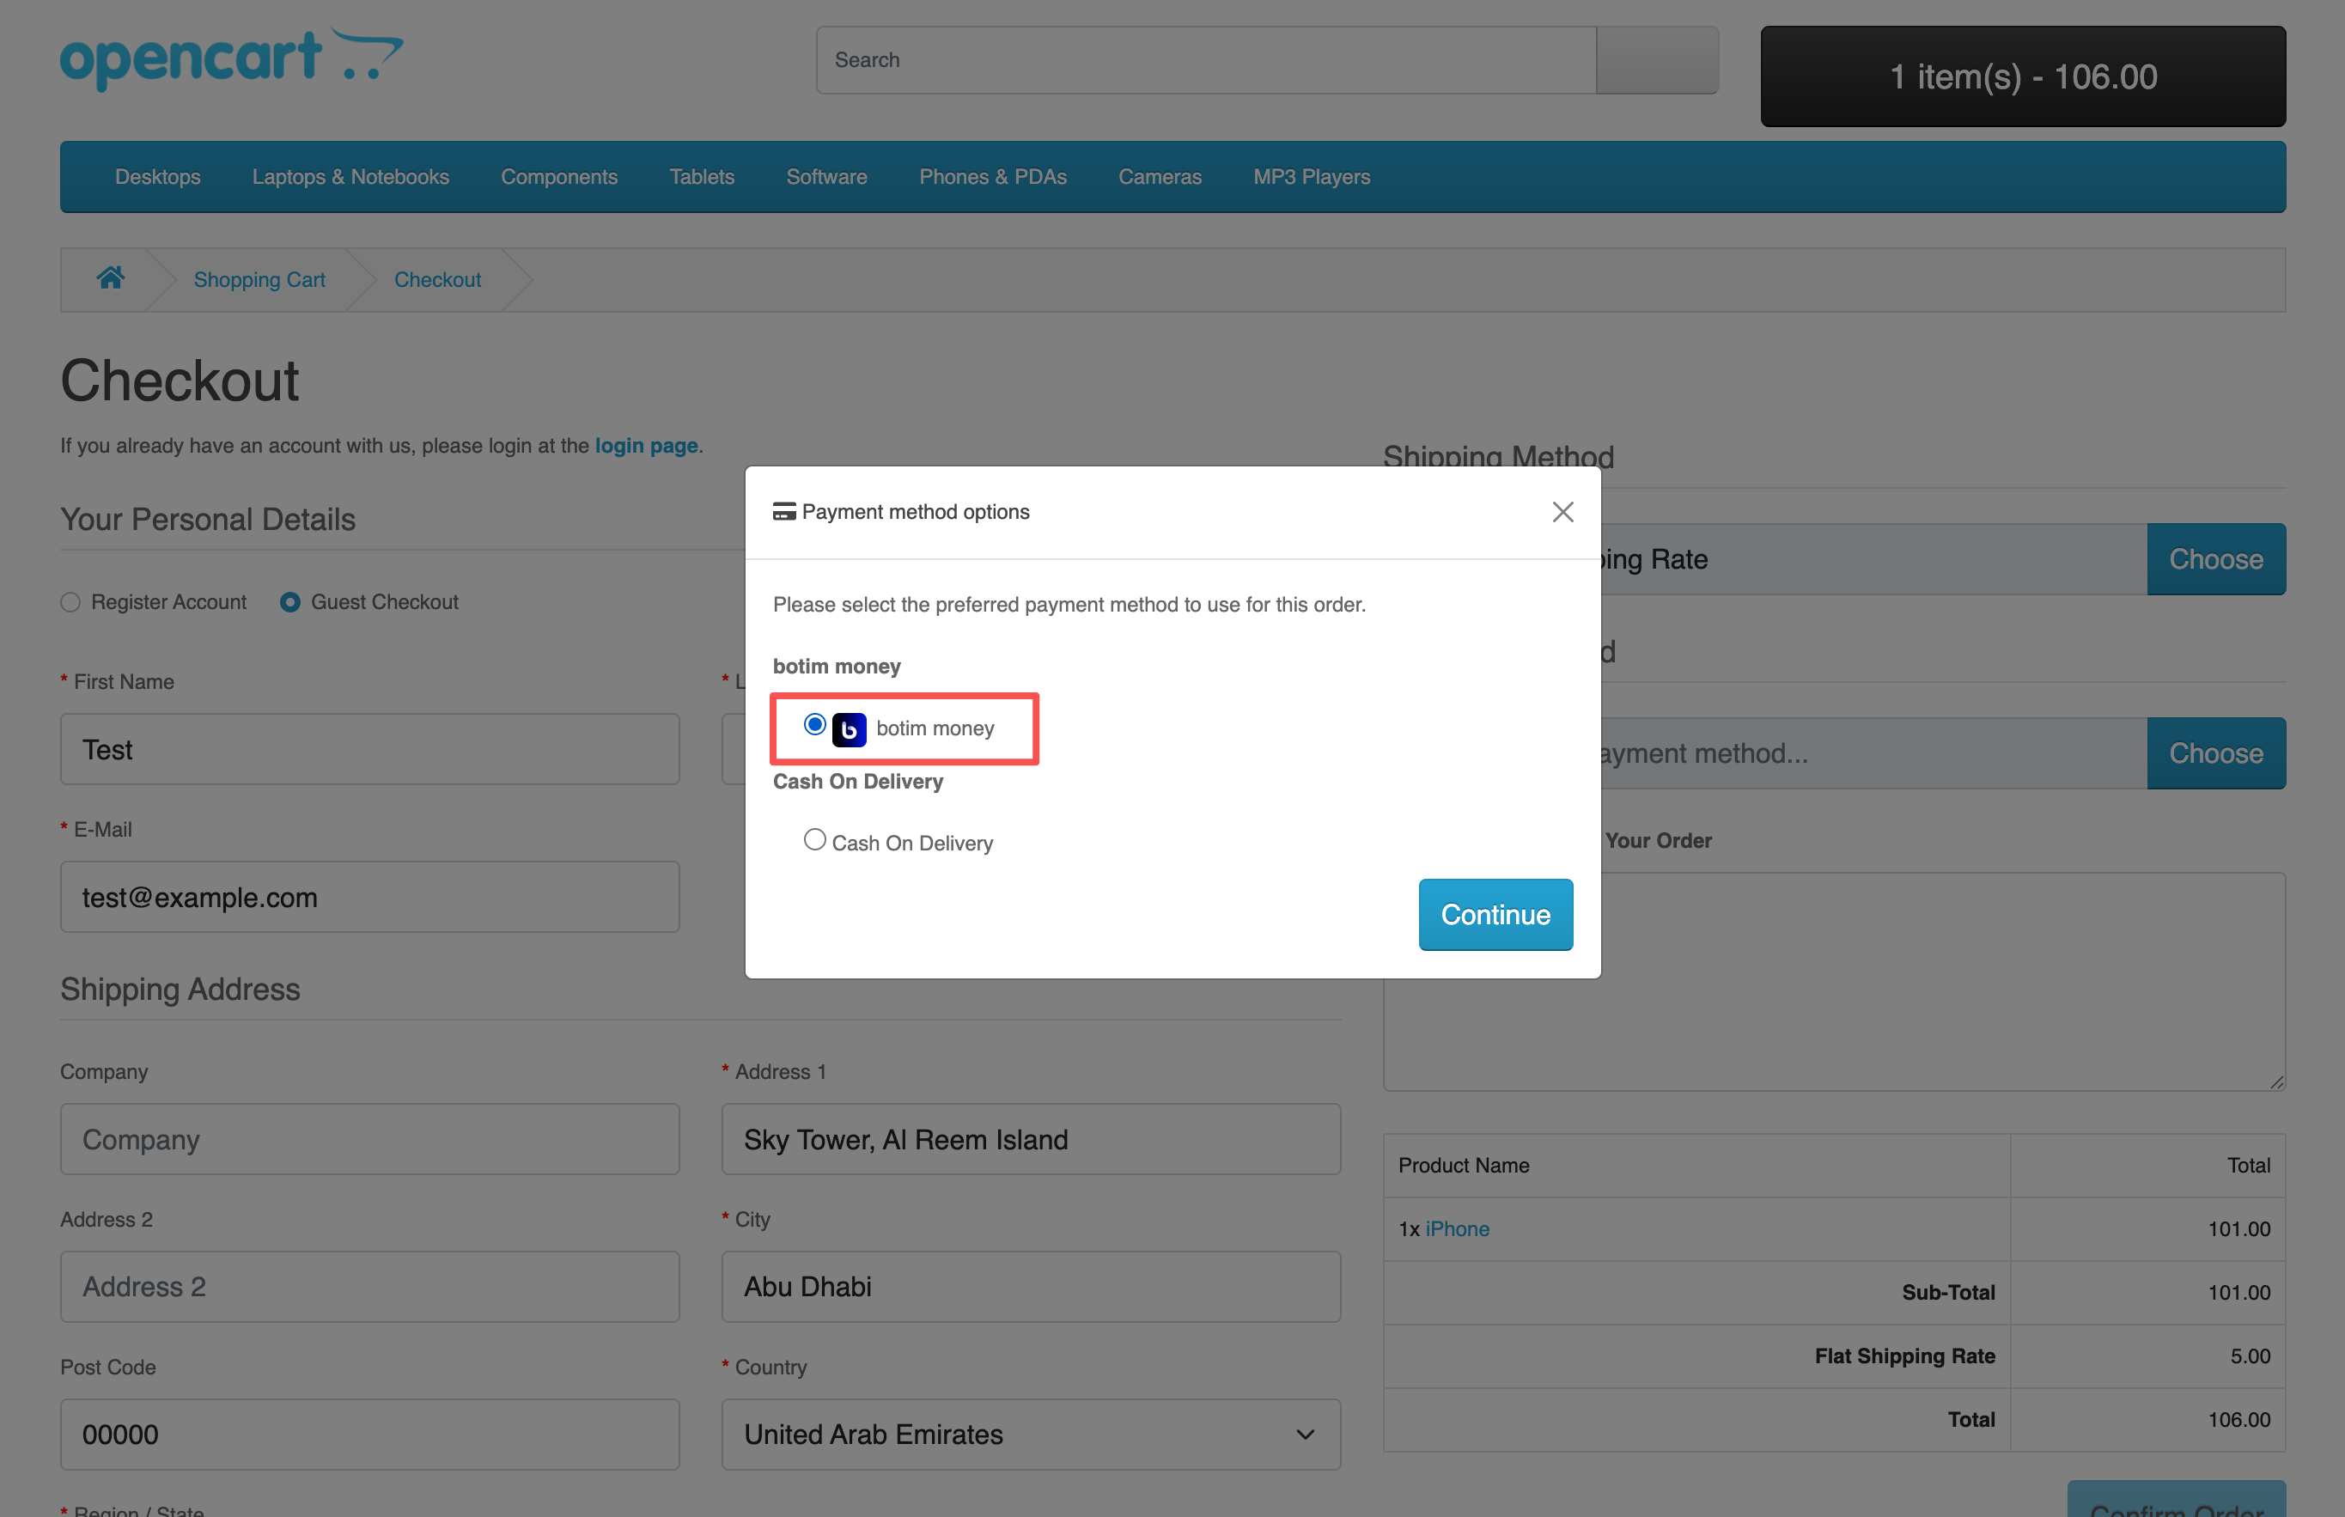
Task: Go to the Software category
Action: pyautogui.click(x=826, y=177)
